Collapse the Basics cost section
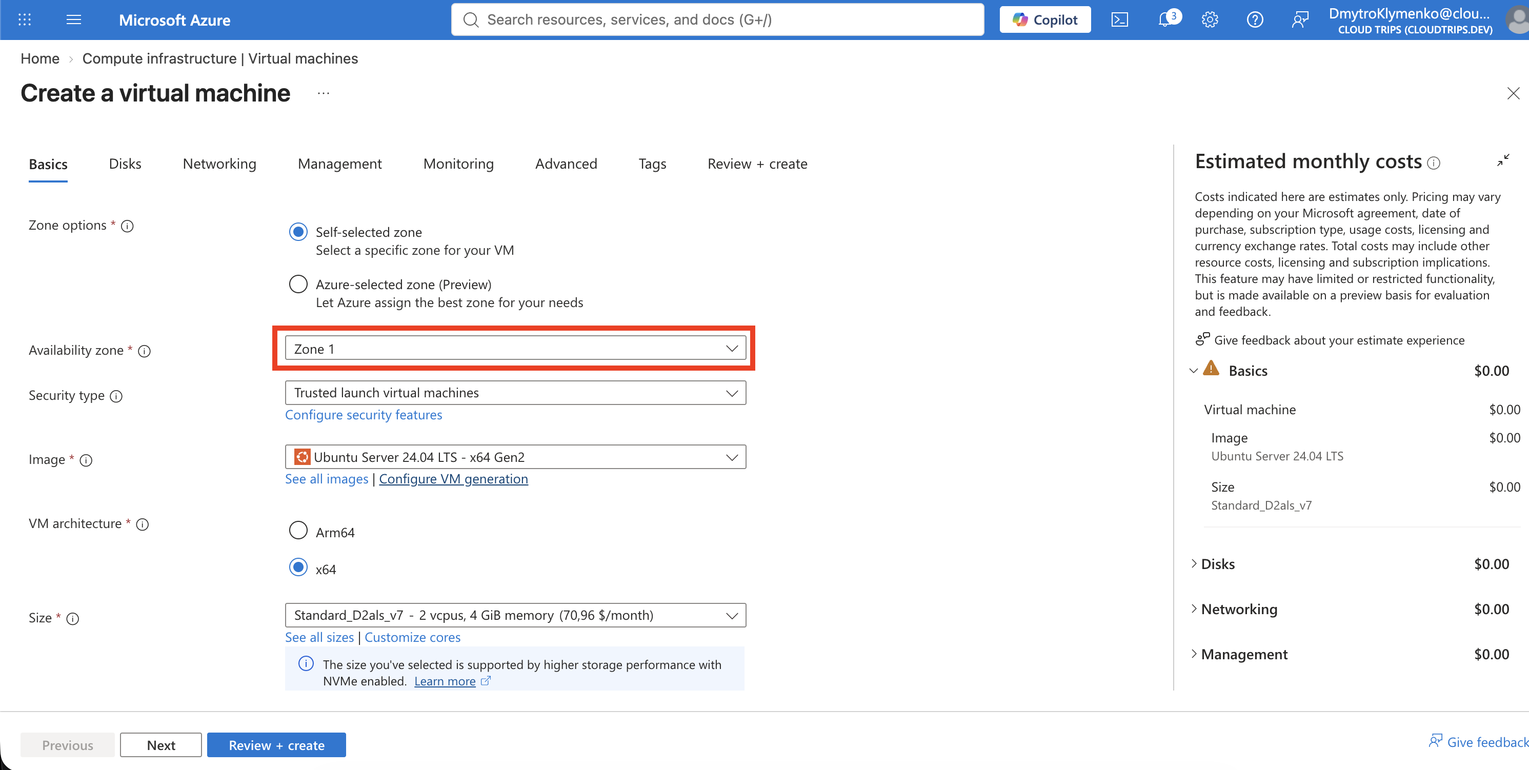Screen dimensions: 1529x770 tap(1194, 371)
